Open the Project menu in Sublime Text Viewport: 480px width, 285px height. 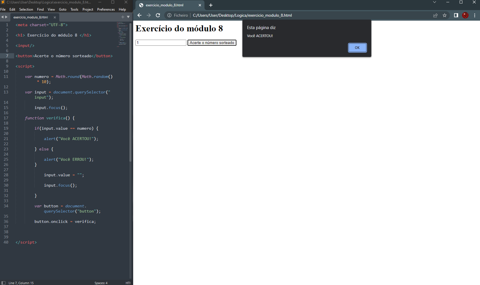tap(88, 9)
